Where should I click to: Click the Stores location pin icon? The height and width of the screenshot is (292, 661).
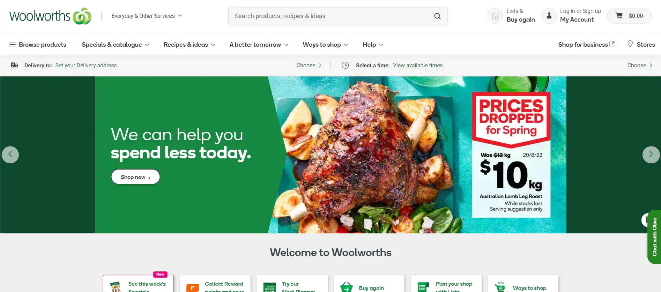[630, 44]
